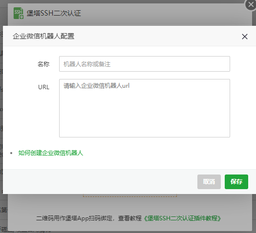Screen dimensions: 256x233
Task: Click the 查看教程 text before tutorial link
Action: coord(130,218)
